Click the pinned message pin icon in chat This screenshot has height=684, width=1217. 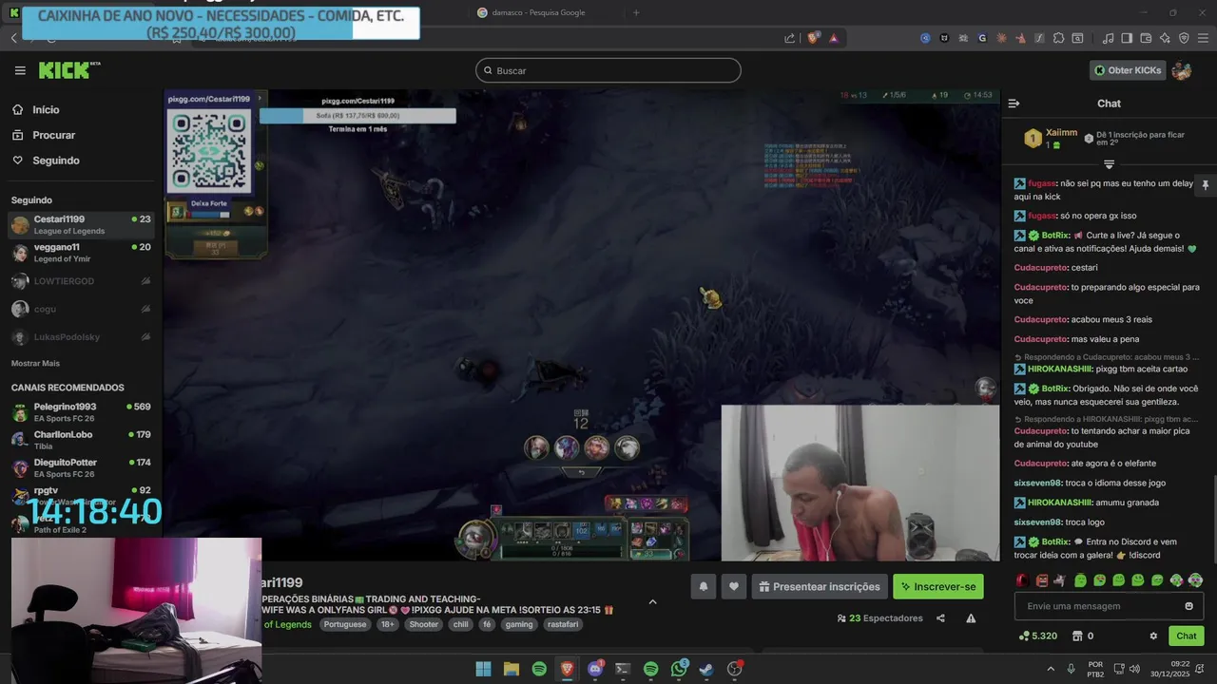[x=1205, y=184]
